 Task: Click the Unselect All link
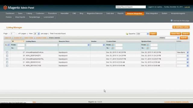(17, 38)
